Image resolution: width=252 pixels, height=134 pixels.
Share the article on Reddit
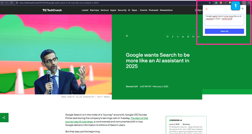(188, 37)
